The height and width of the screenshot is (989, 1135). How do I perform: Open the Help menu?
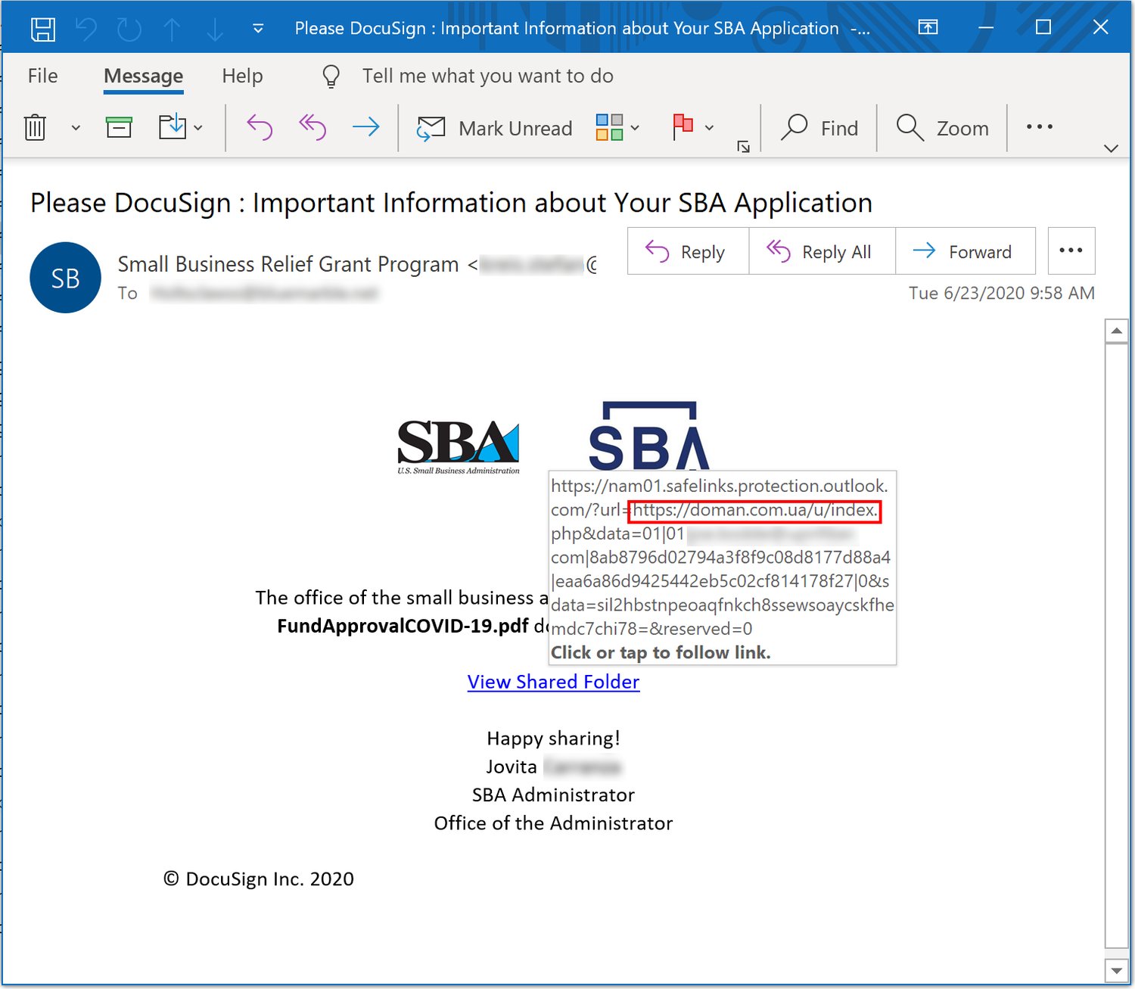[241, 76]
